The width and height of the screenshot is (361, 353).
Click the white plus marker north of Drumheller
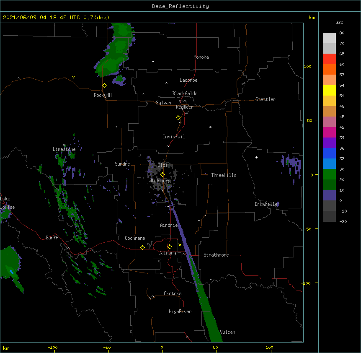(x=256, y=157)
